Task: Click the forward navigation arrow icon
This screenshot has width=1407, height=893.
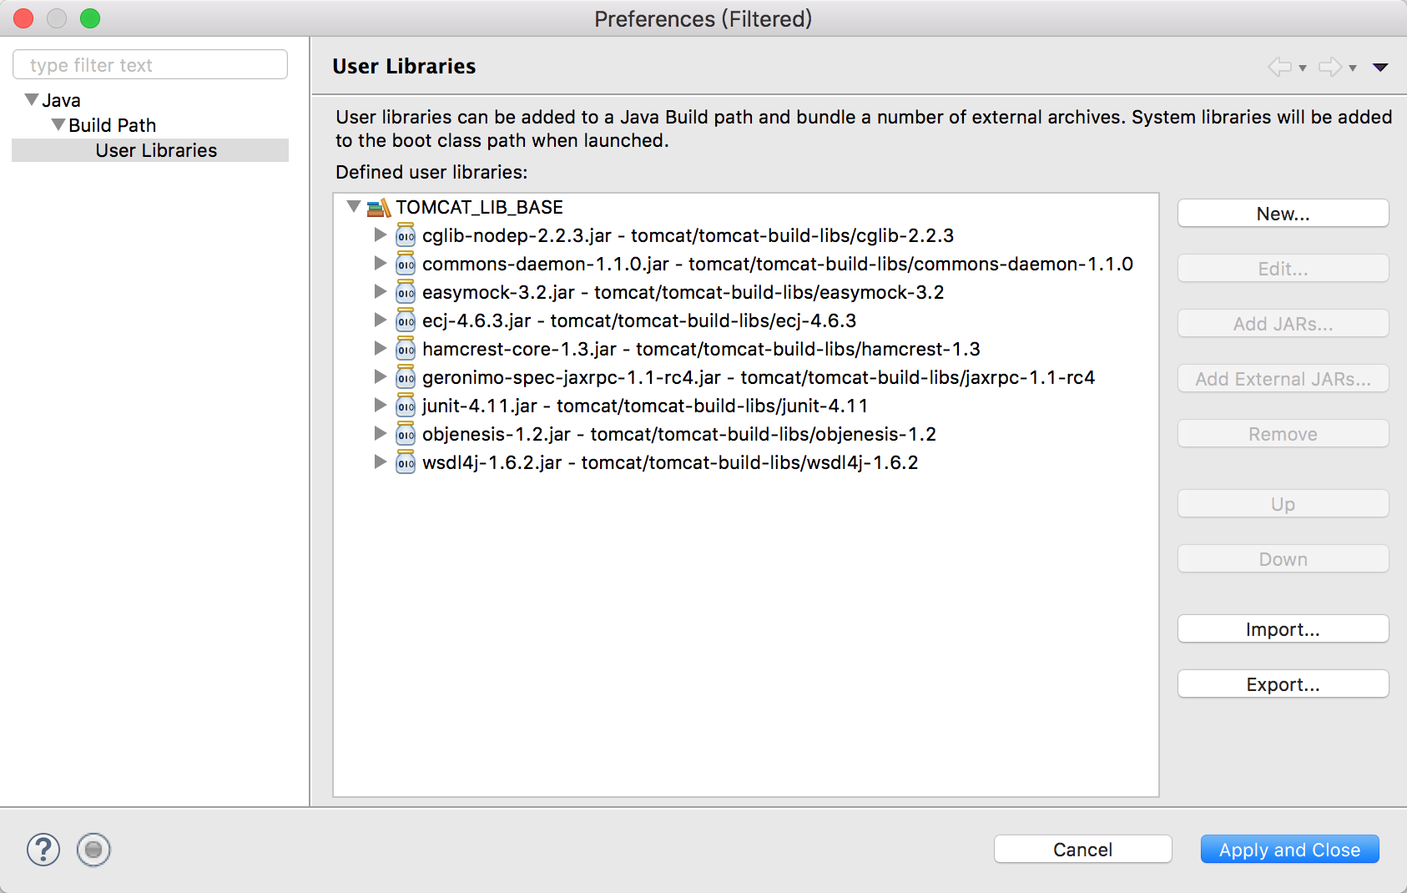Action: [1330, 67]
